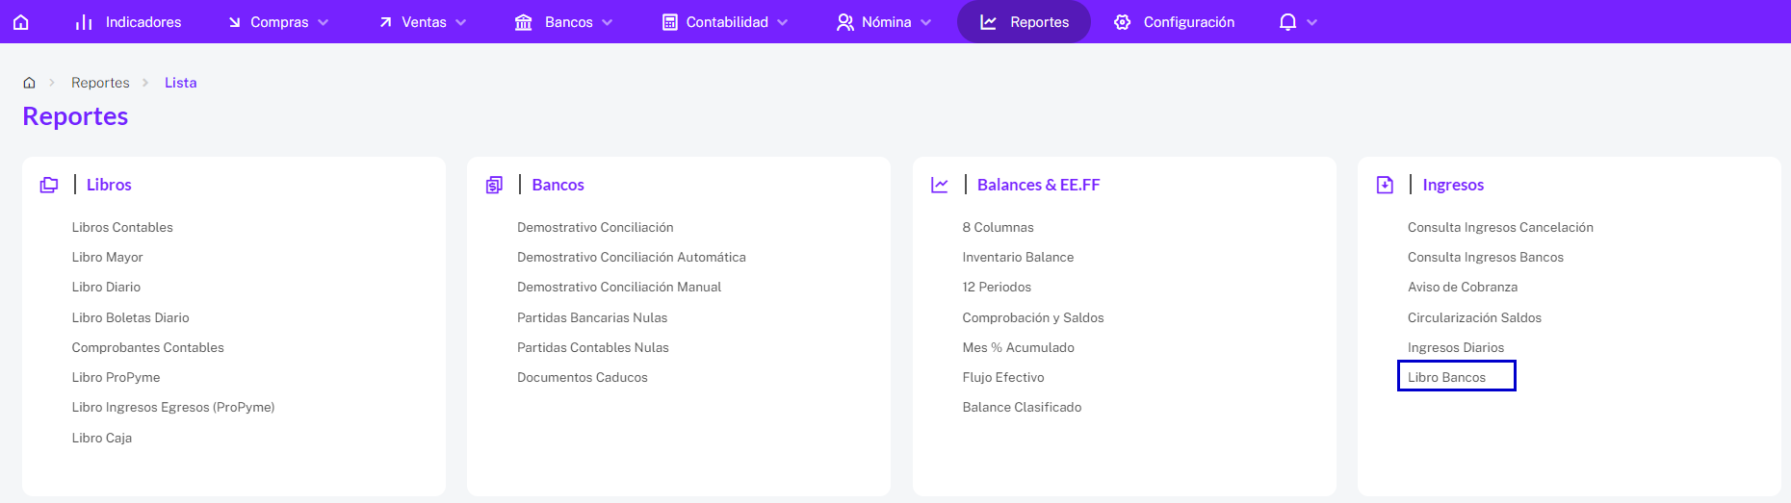This screenshot has width=1791, height=503.
Task: Expand the Ventas dropdown menu
Action: click(423, 21)
